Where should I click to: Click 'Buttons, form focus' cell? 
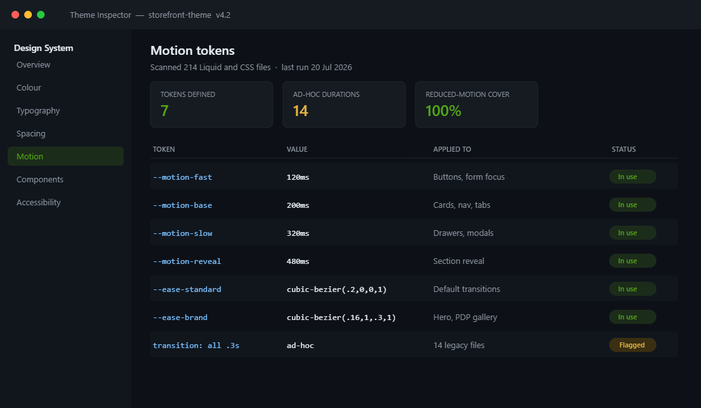pyautogui.click(x=469, y=177)
